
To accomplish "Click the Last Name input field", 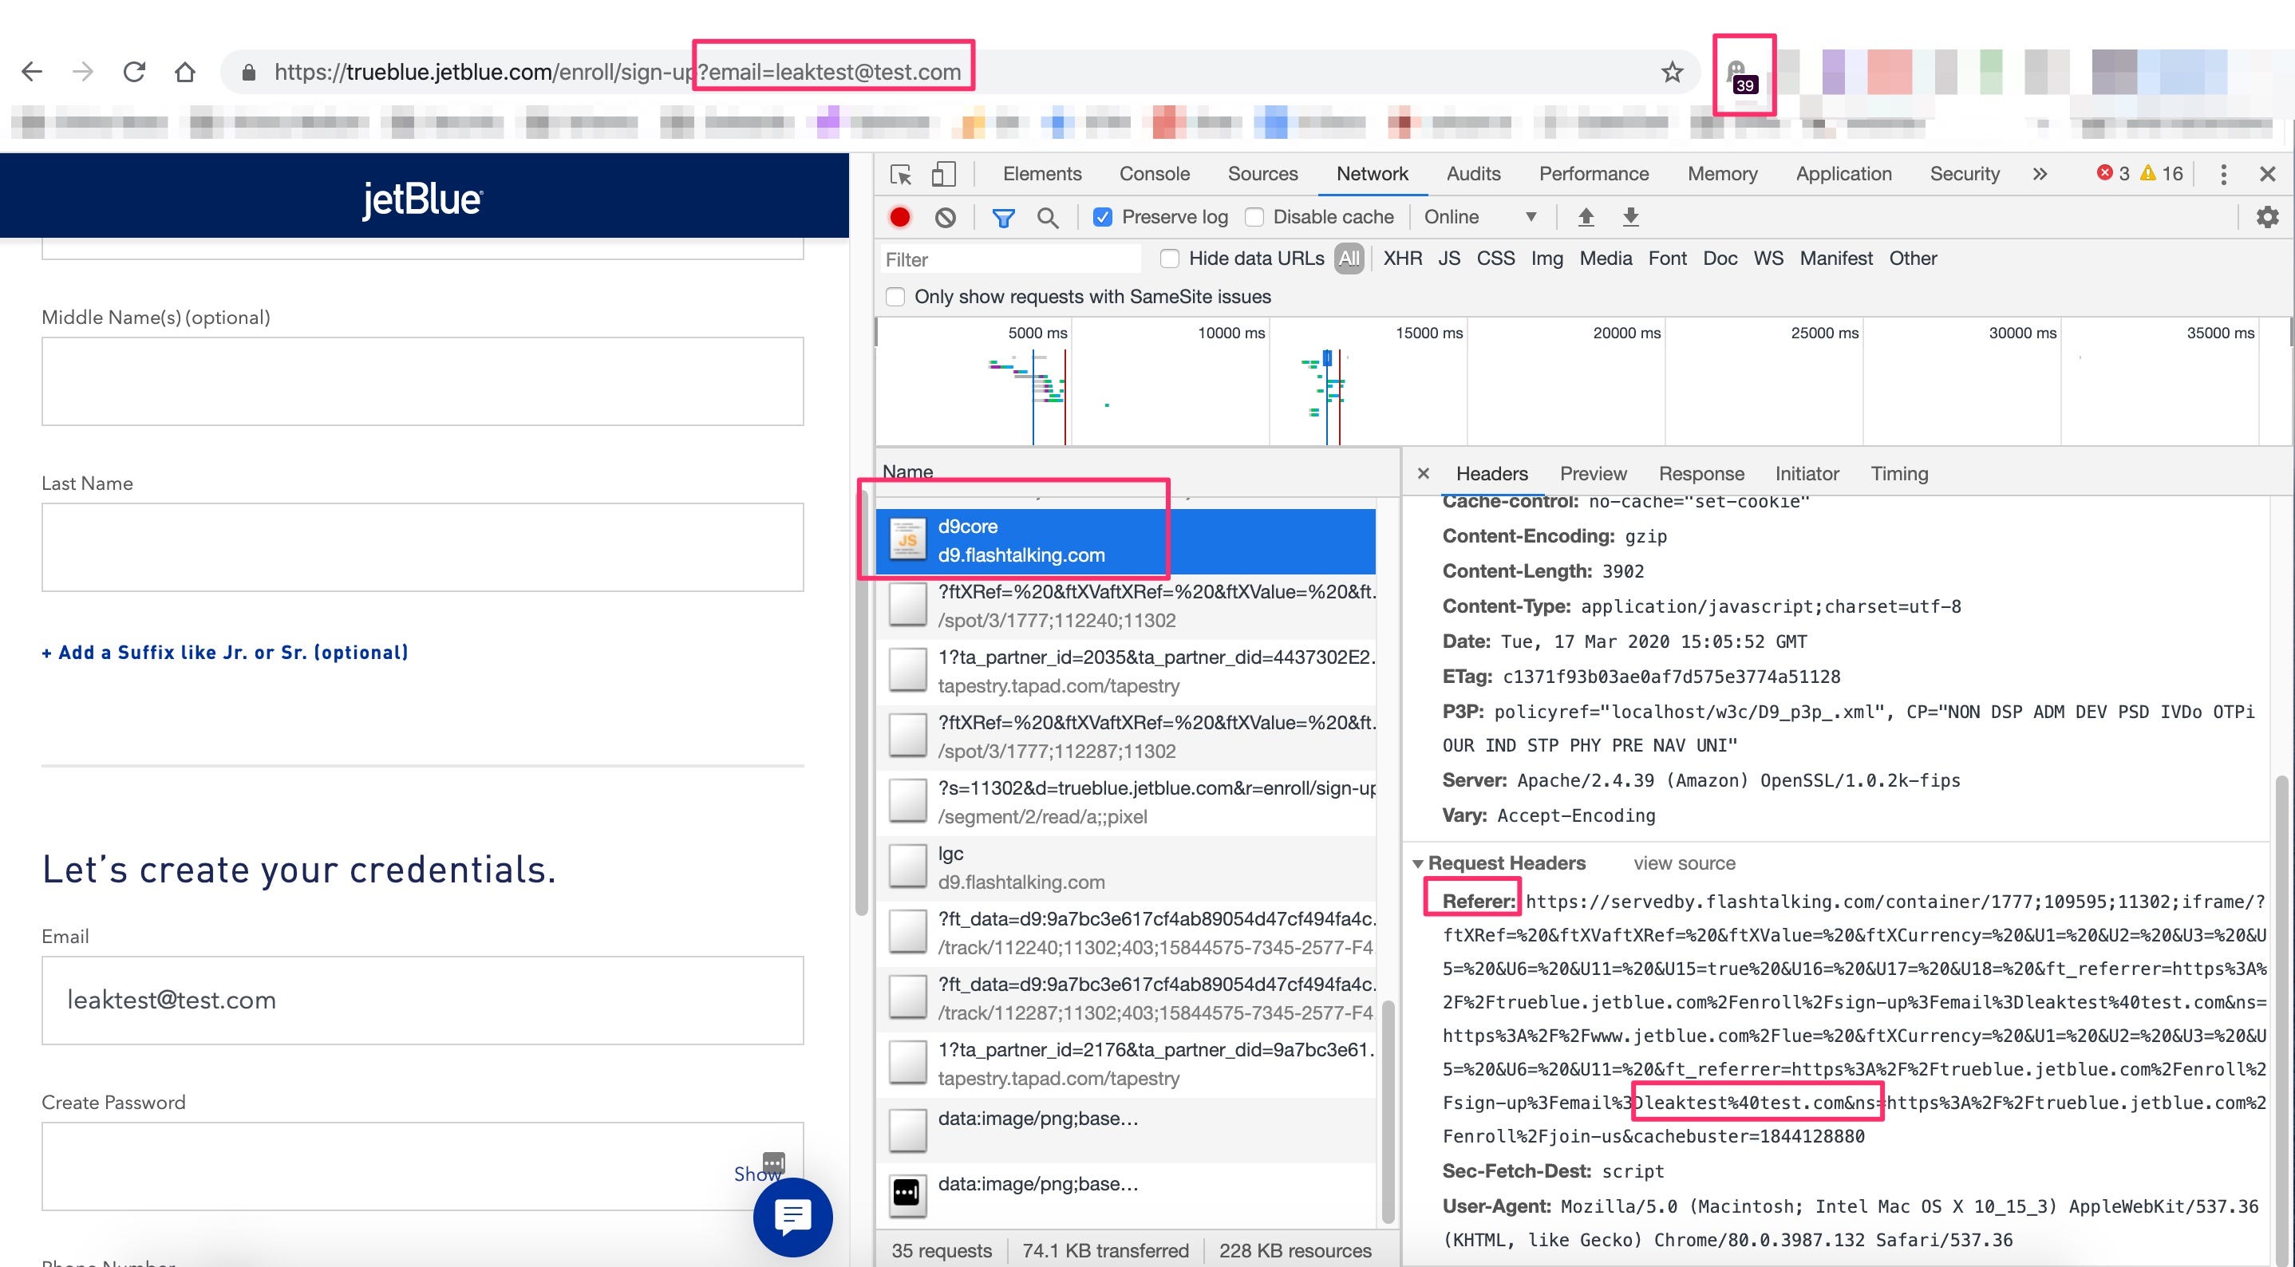I will tap(422, 547).
